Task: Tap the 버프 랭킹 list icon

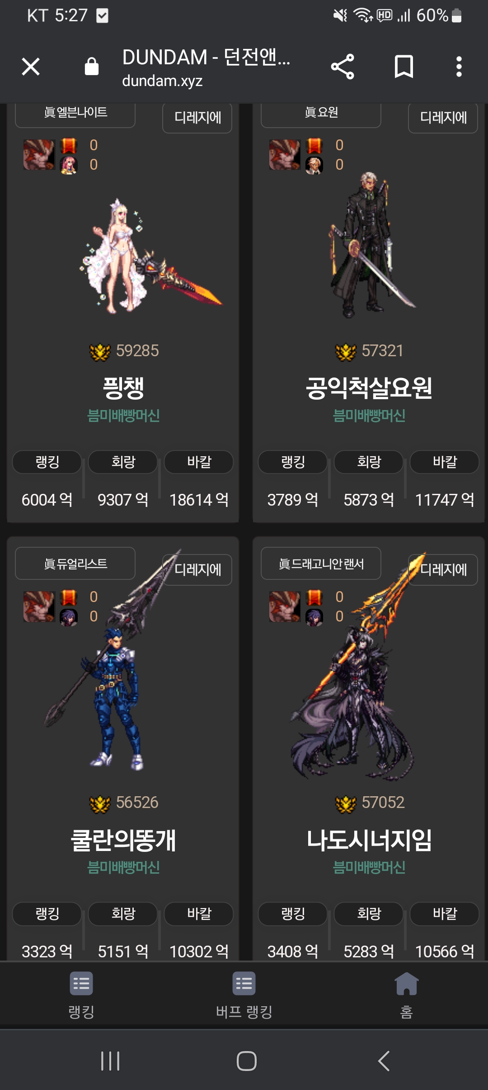Action: click(x=244, y=984)
